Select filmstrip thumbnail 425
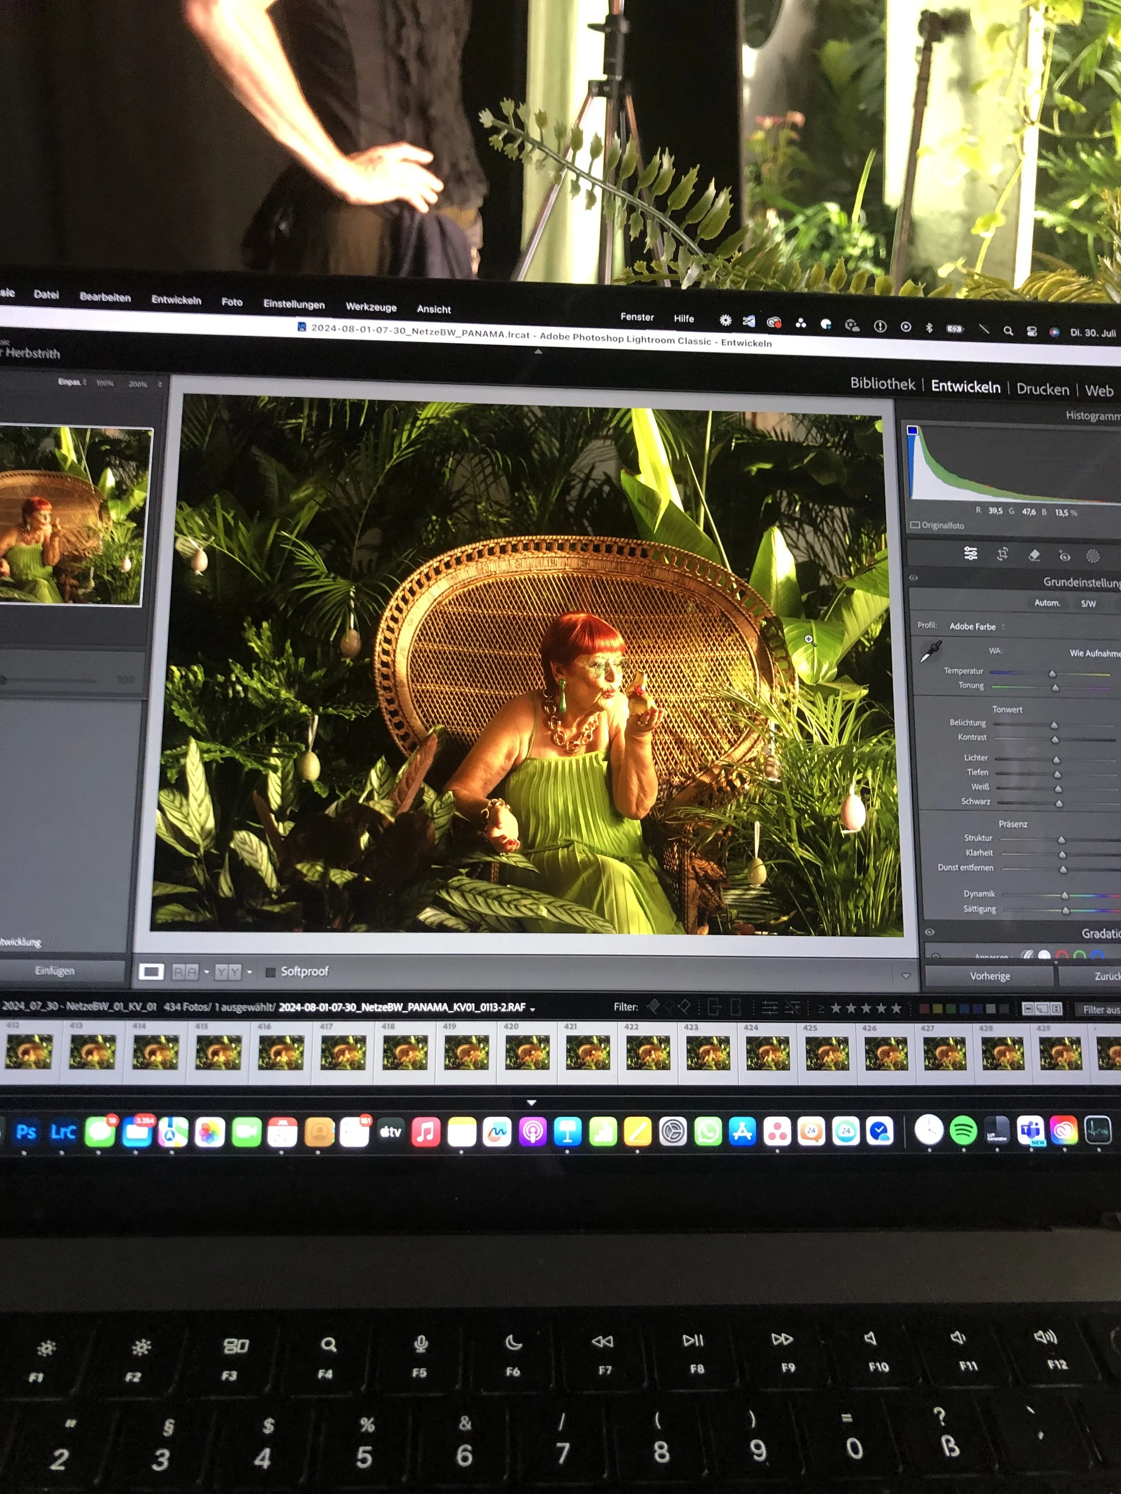This screenshot has width=1121, height=1494. [827, 1054]
